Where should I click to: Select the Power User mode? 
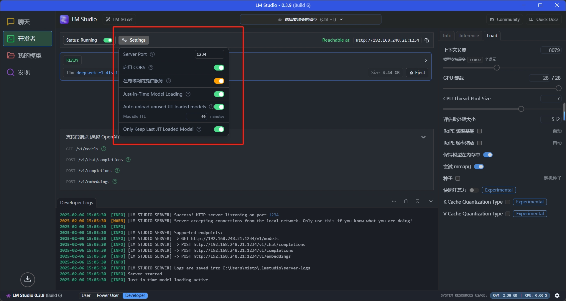point(108,295)
